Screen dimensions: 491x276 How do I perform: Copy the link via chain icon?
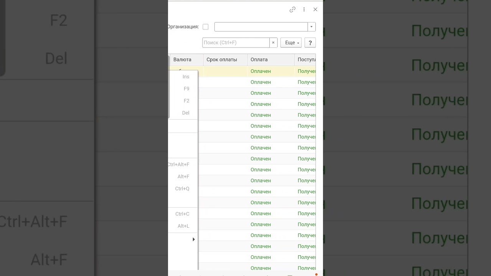[292, 10]
